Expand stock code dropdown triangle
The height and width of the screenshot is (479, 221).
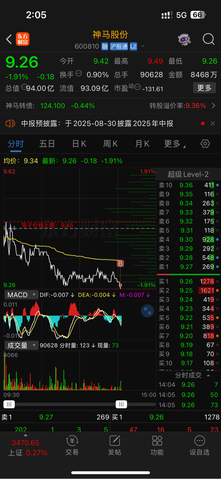point(143,46)
